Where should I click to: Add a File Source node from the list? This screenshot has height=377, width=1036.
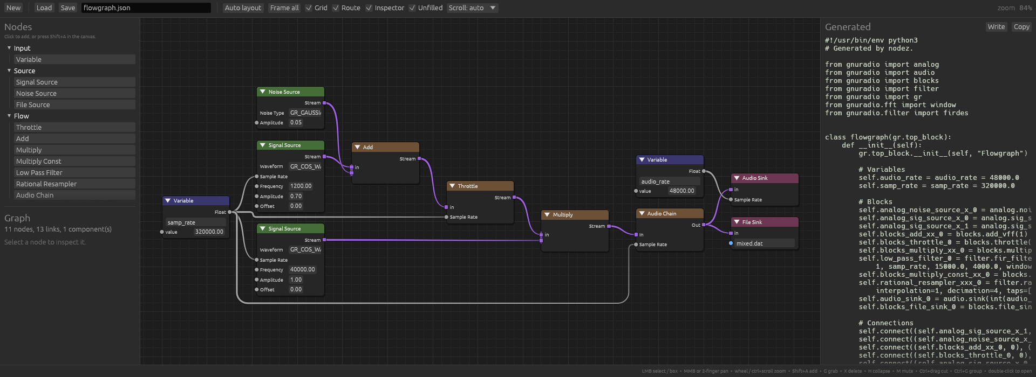[x=74, y=104]
